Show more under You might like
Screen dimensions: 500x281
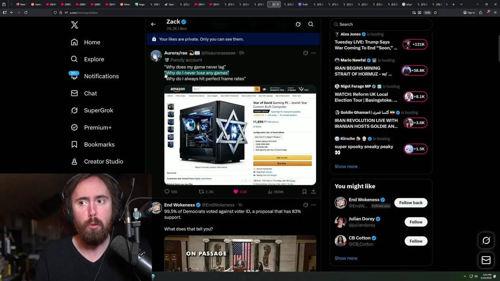(x=346, y=258)
